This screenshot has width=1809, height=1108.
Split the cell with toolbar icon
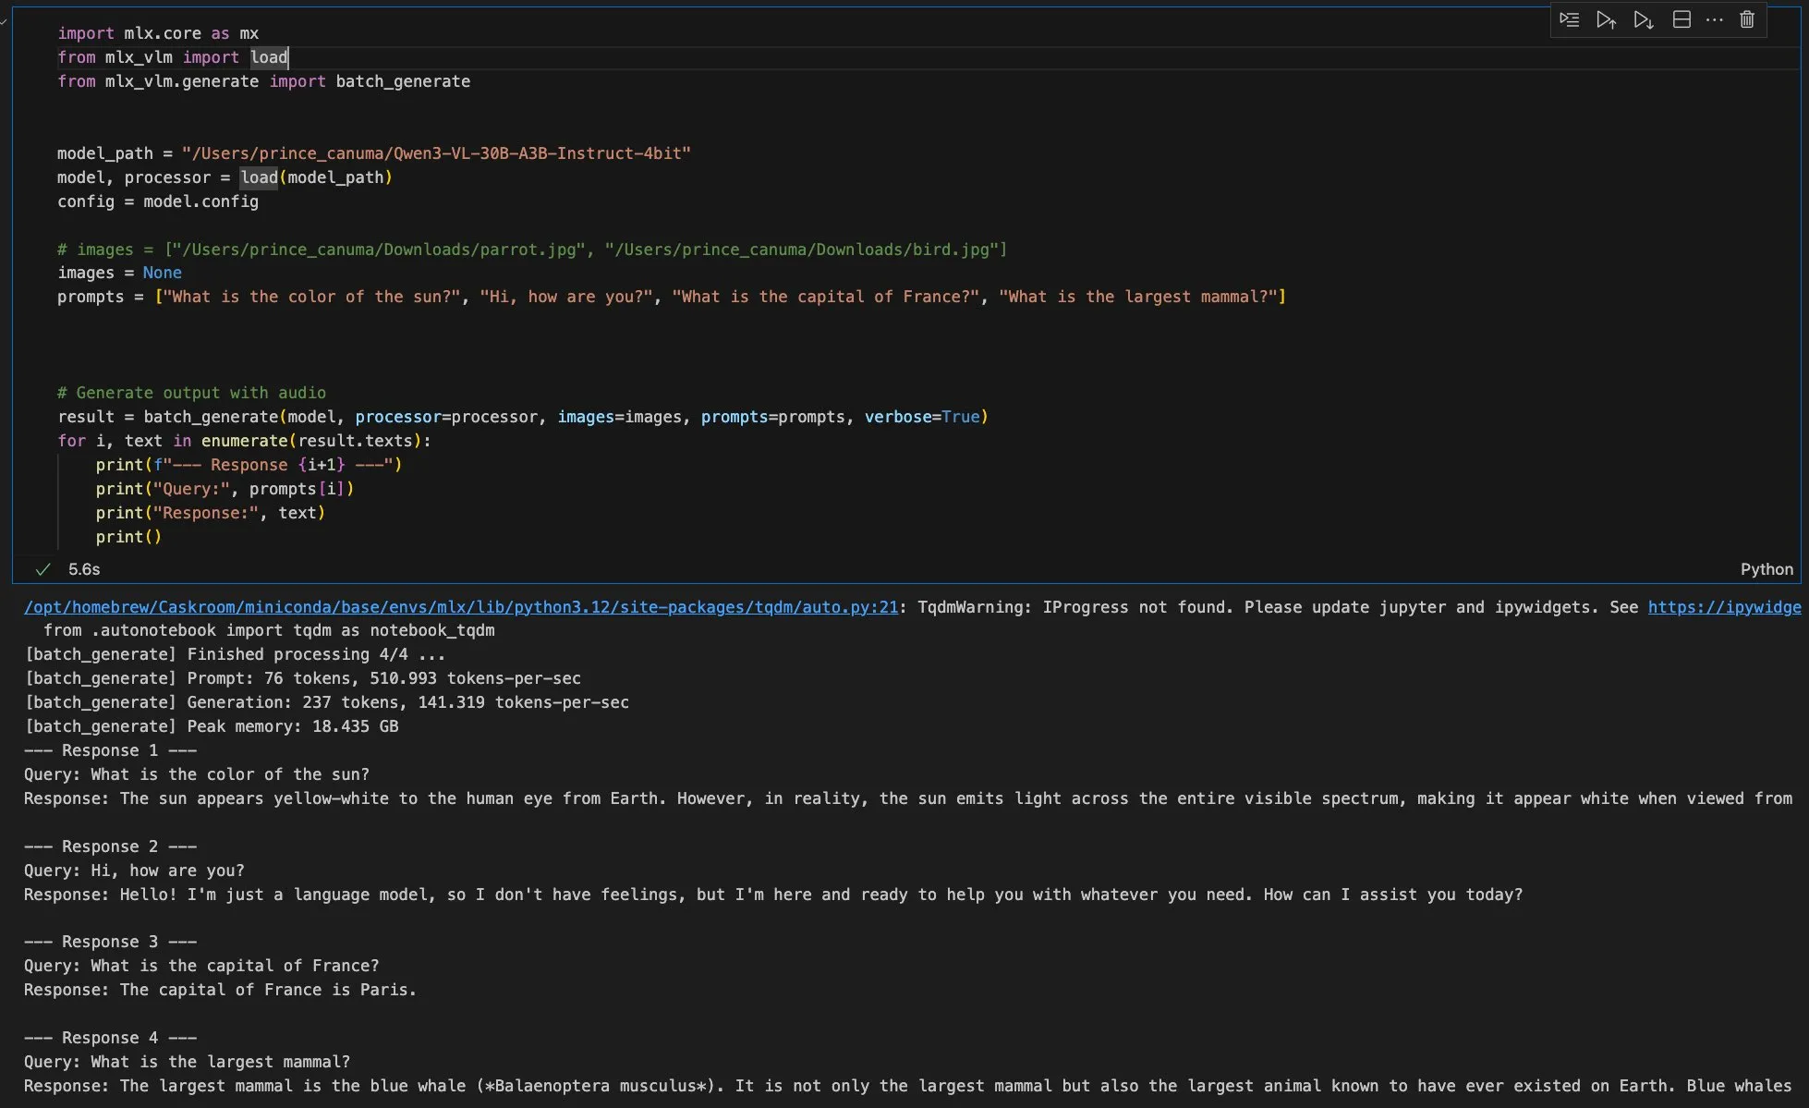pos(1682,19)
